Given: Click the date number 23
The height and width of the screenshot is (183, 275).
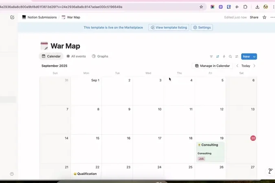Looking at the screenshot, I should coord(128,167).
